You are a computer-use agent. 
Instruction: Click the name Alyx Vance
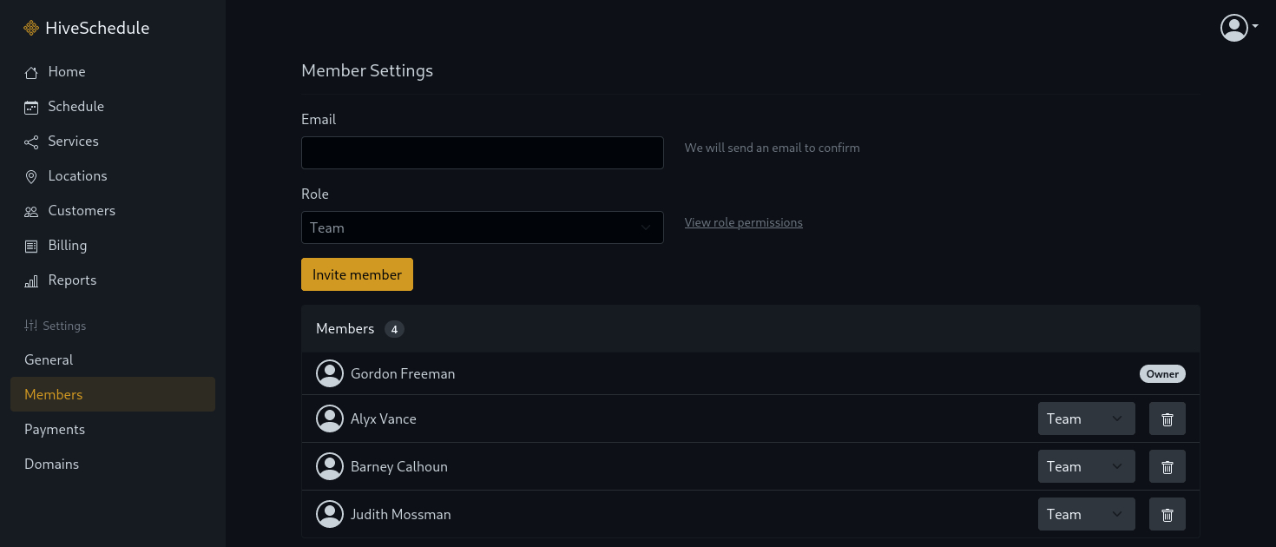[x=384, y=418]
